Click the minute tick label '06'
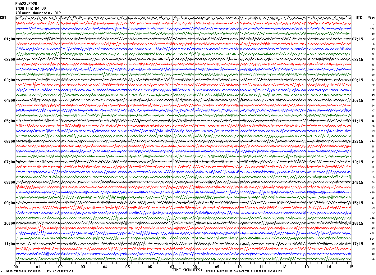 click(150, 267)
